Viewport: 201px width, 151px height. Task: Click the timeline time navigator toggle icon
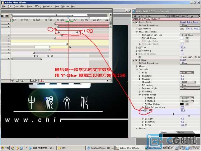point(12,81)
